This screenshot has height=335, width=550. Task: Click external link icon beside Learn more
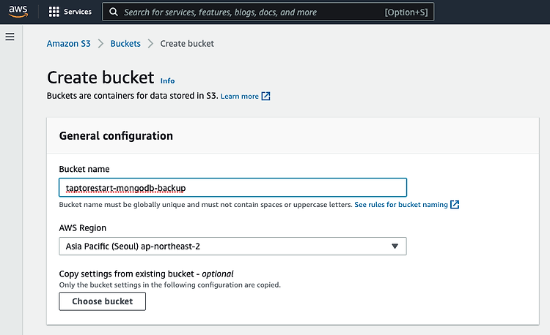click(x=266, y=96)
